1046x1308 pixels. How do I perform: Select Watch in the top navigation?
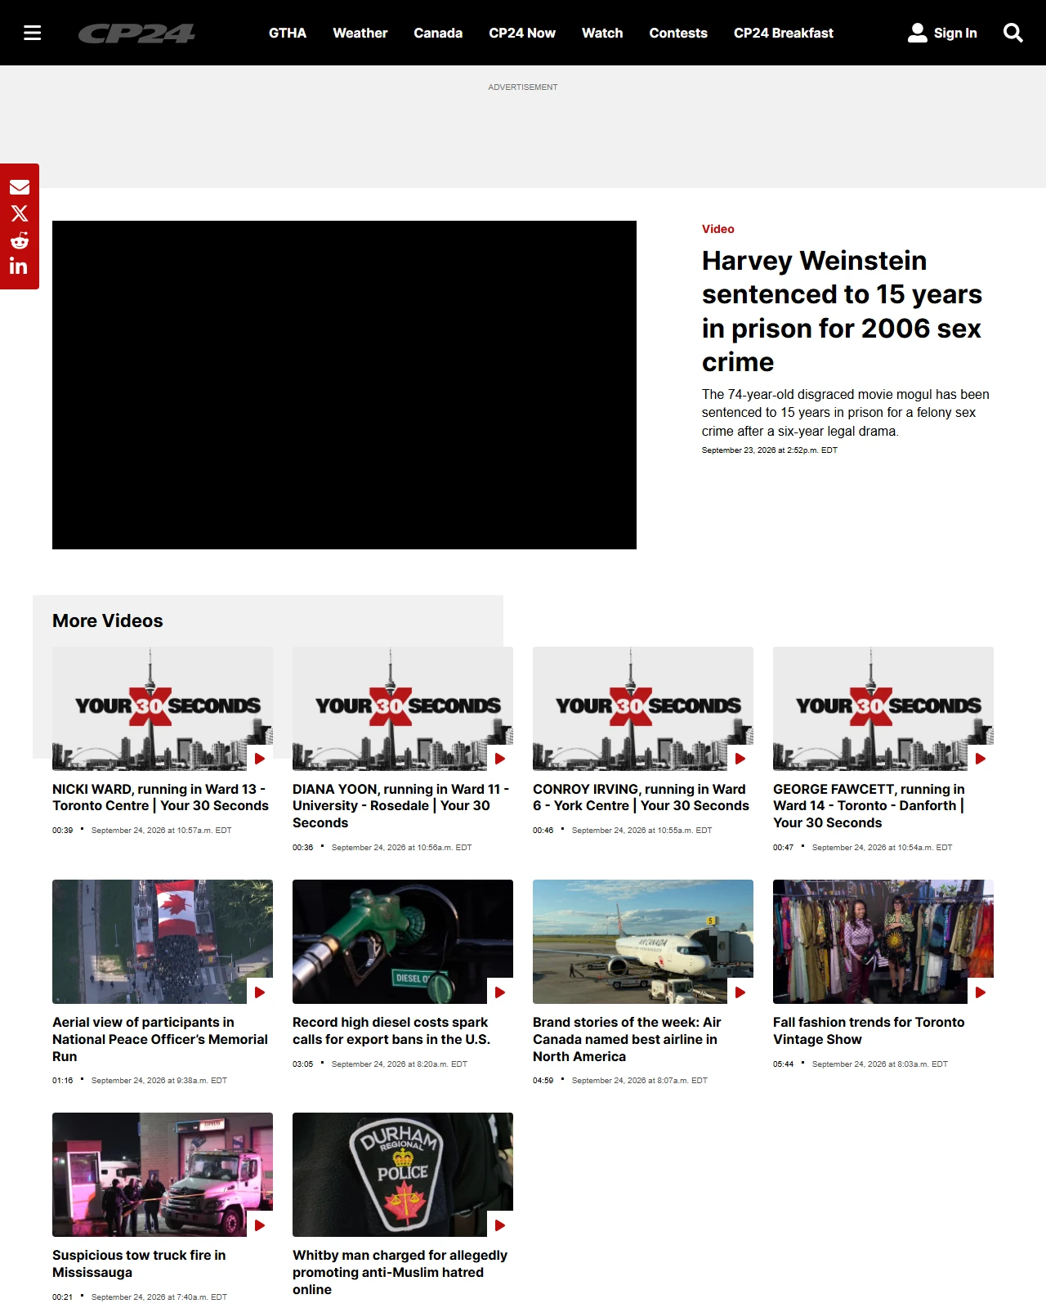point(602,33)
